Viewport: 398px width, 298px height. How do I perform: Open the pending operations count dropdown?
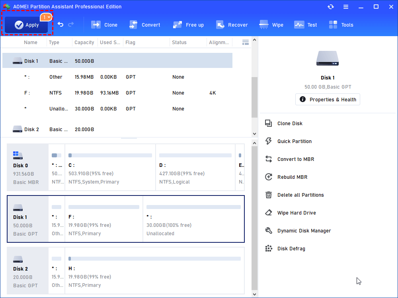[x=46, y=17]
